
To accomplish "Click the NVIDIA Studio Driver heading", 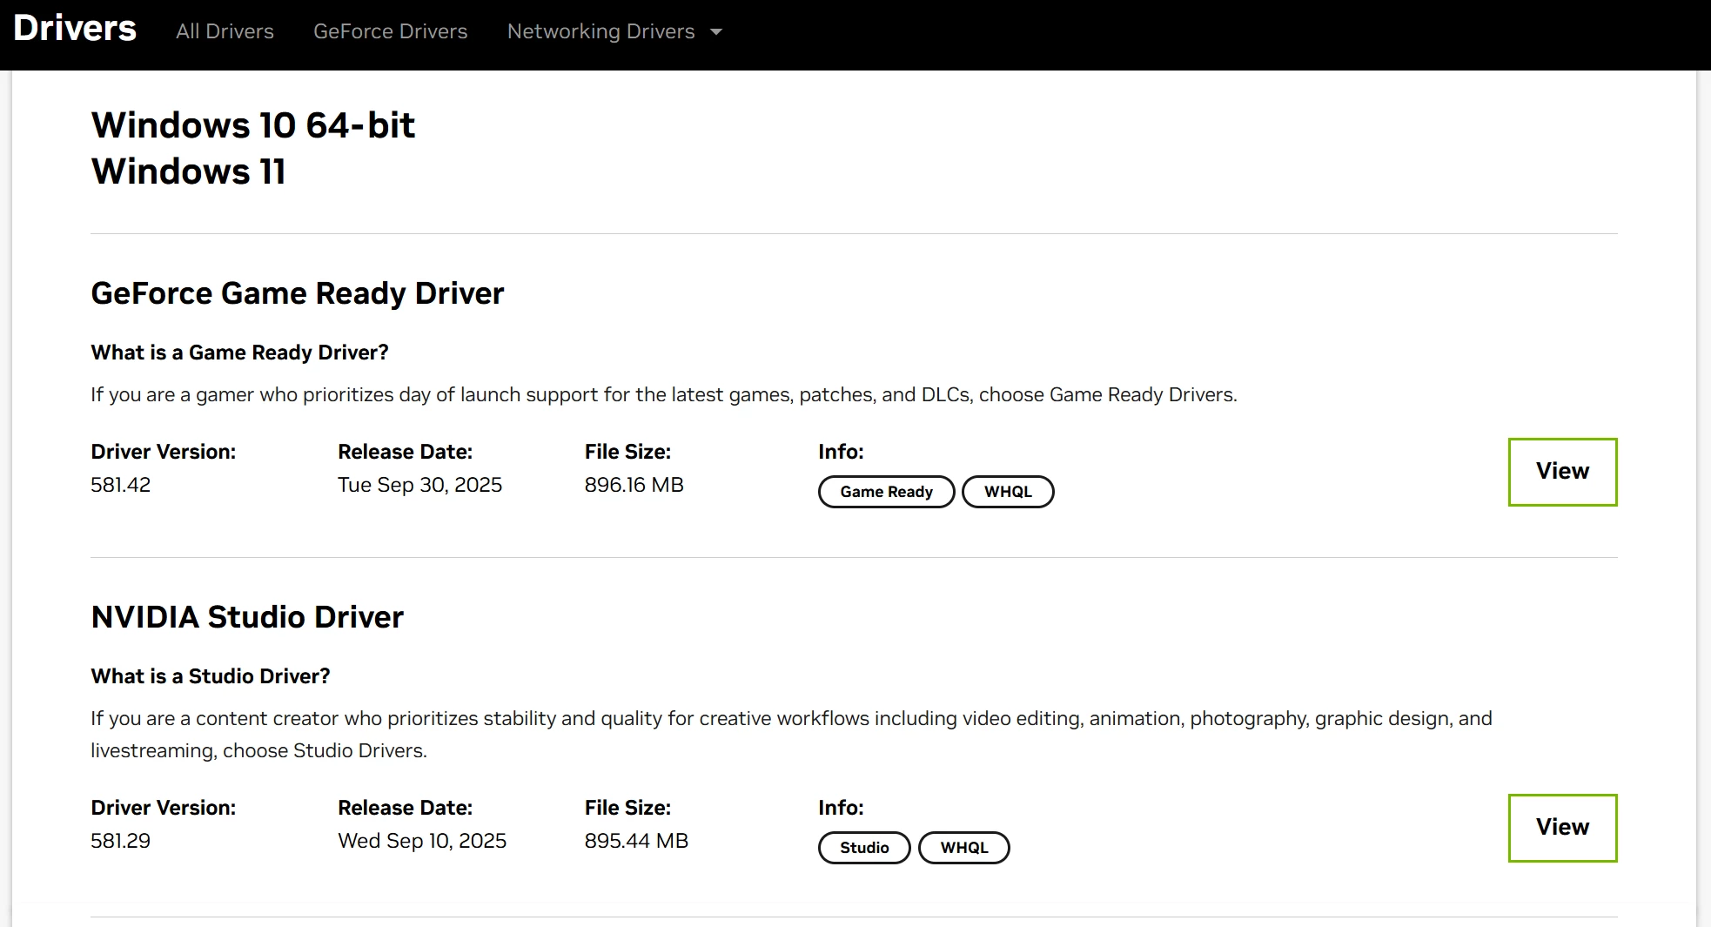I will pos(247,617).
